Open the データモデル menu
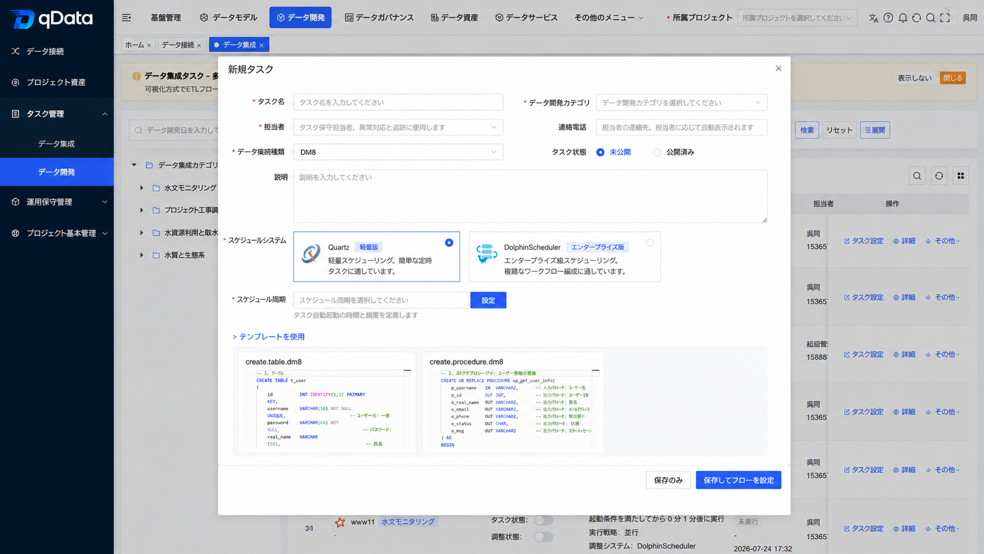Image resolution: width=984 pixels, height=554 pixels. pyautogui.click(x=228, y=18)
